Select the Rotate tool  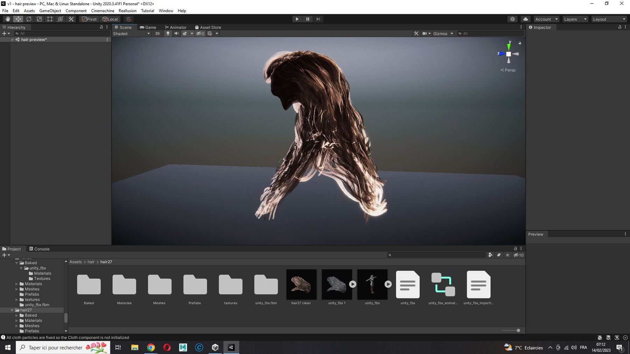click(x=29, y=19)
